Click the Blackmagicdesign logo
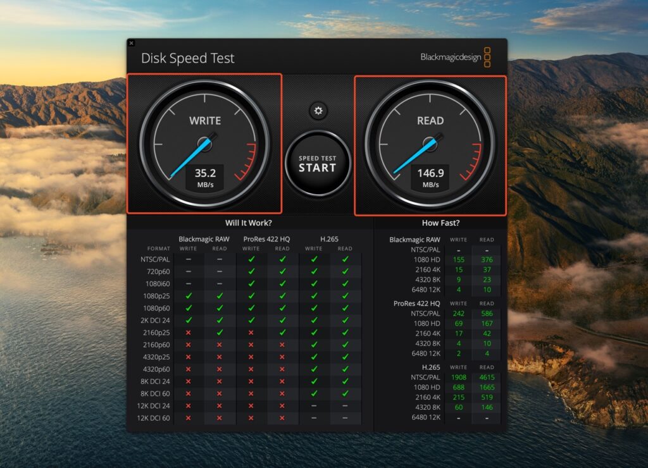Viewport: 648px width, 468px height. tap(451, 57)
